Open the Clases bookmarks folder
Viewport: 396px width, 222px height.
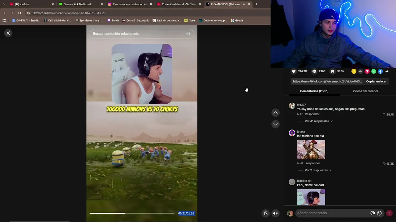pos(190,21)
